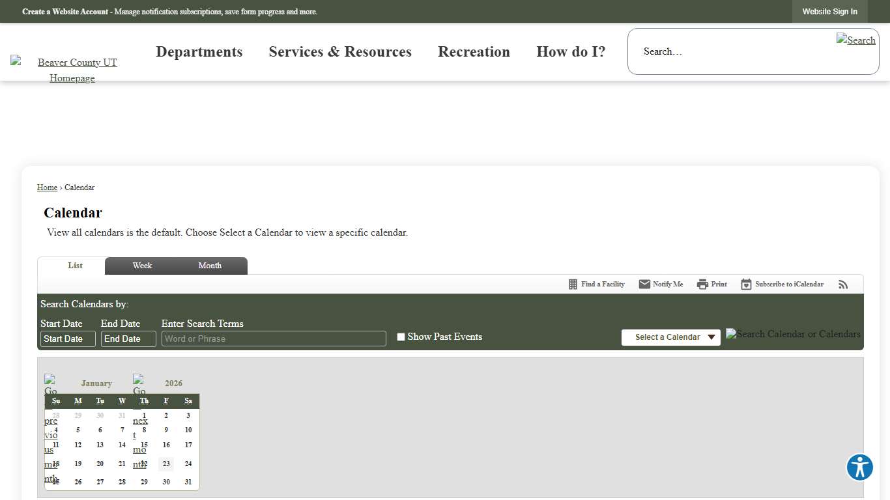The image size is (890, 500).
Task: Click the Start Date input field
Action: 68,339
